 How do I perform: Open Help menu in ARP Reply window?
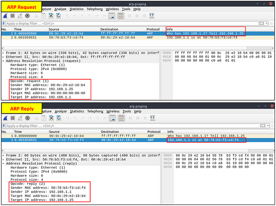138,111
